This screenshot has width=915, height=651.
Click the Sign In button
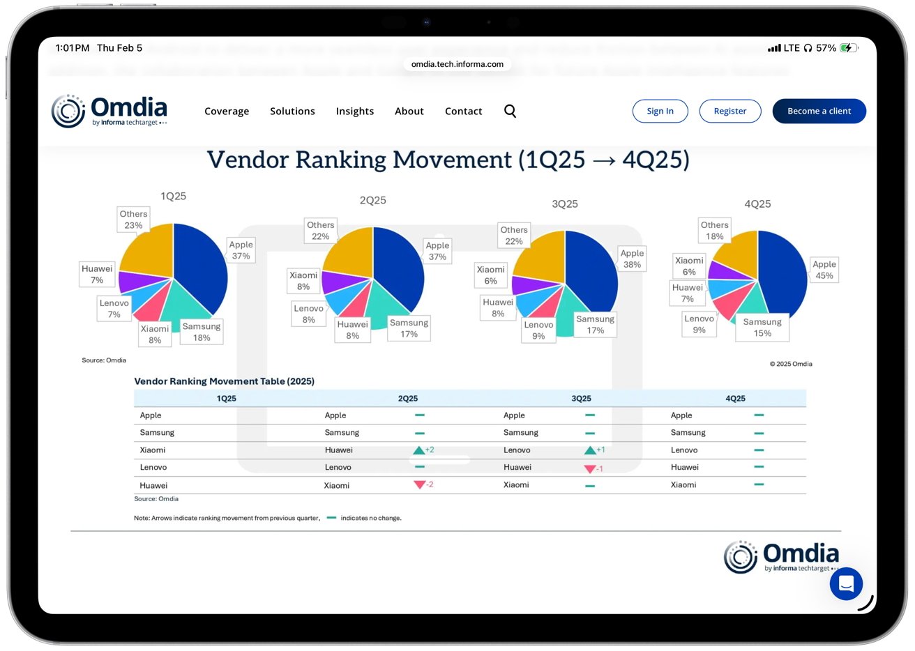(x=660, y=111)
